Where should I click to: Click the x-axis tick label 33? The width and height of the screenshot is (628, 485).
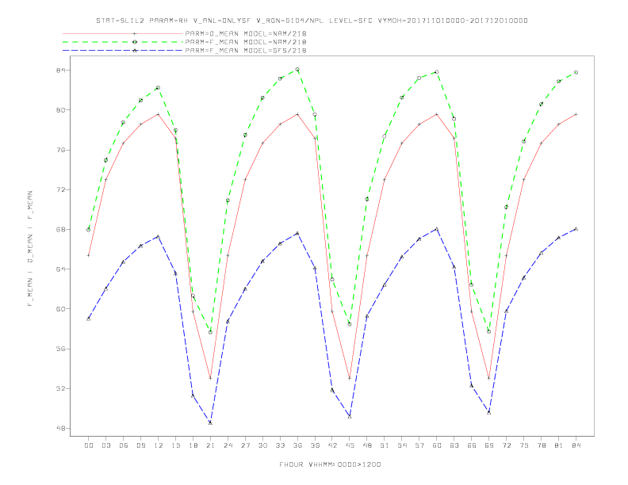click(x=280, y=445)
